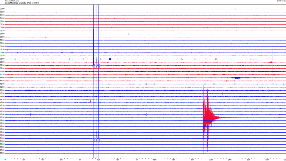Click the 4m tick on time axis
The width and height of the screenshot is (286, 161).
click(43, 160)
